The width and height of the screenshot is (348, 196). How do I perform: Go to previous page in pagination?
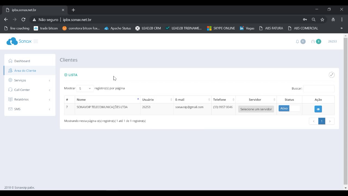pos(313,121)
